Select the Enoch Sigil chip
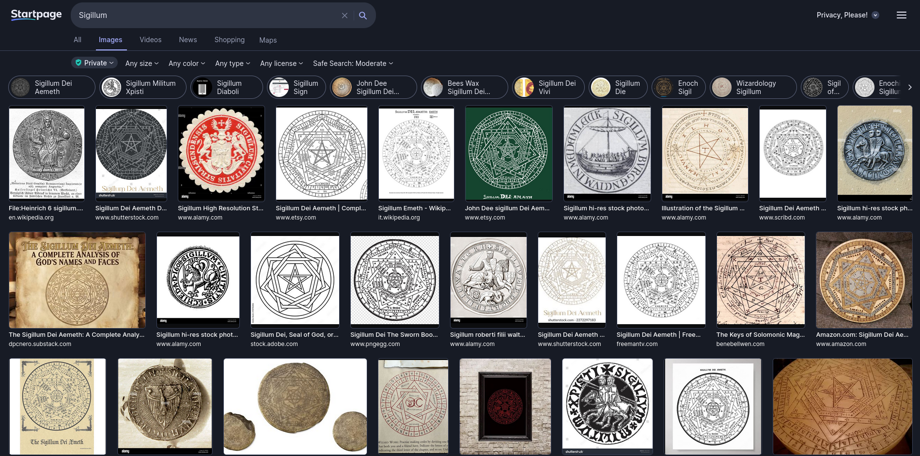 click(x=679, y=87)
